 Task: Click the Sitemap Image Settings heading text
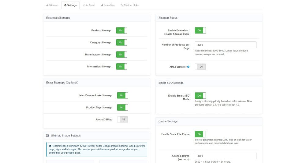(66, 136)
